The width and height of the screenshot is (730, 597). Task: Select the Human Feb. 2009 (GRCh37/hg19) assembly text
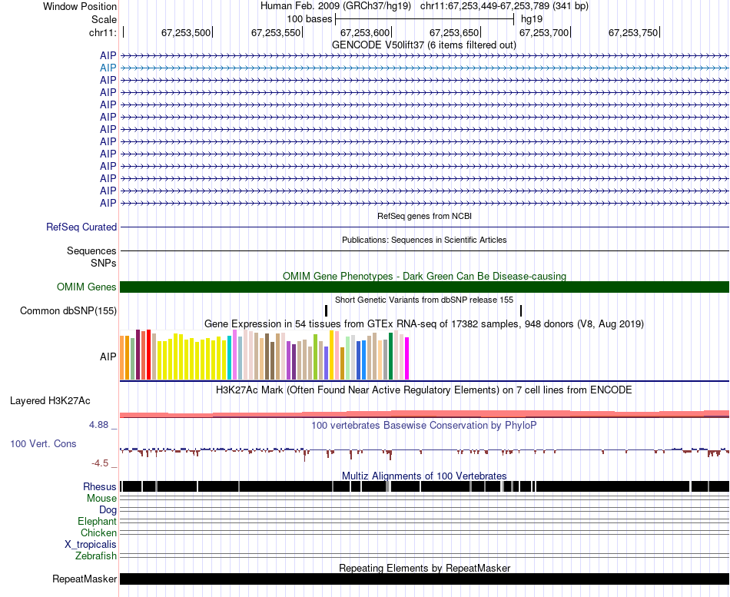coord(335,6)
